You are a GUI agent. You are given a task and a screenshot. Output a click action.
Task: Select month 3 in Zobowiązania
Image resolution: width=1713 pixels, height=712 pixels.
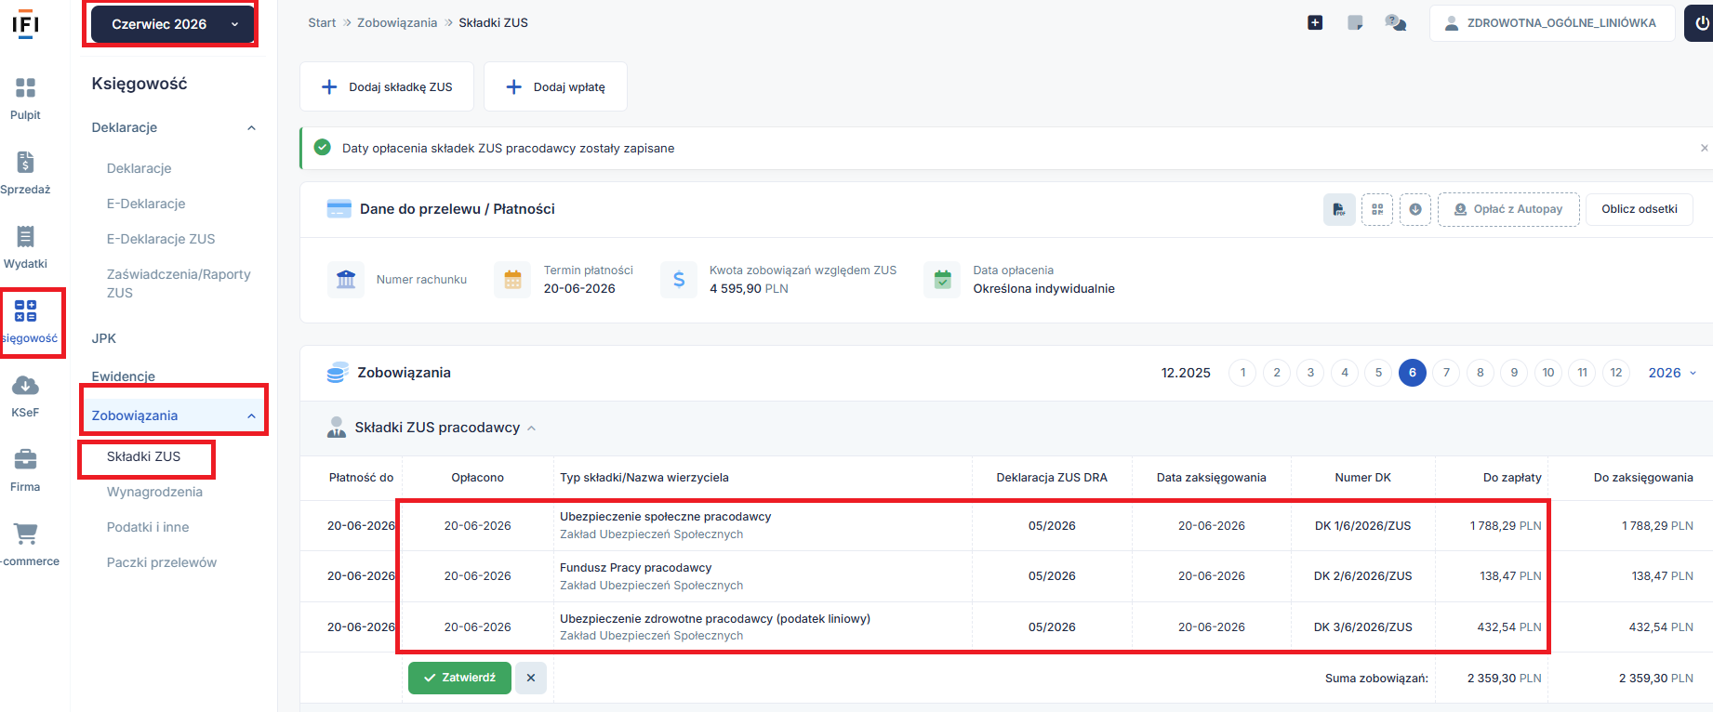pos(1310,373)
